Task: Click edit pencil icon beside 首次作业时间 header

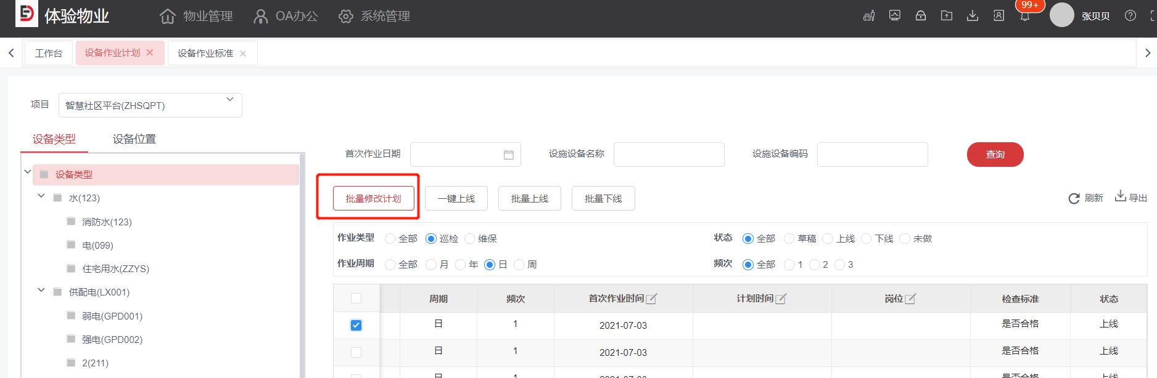Action: [652, 299]
